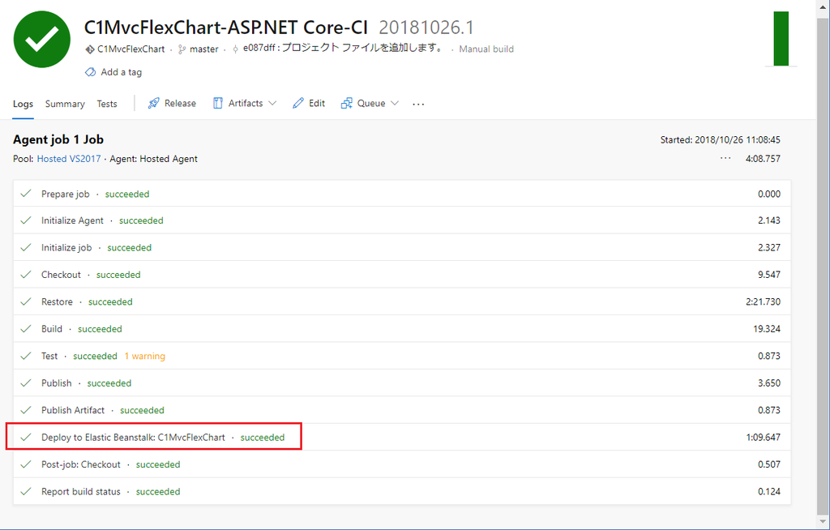Click the Release rocket icon
This screenshot has width=830, height=530.
point(153,103)
